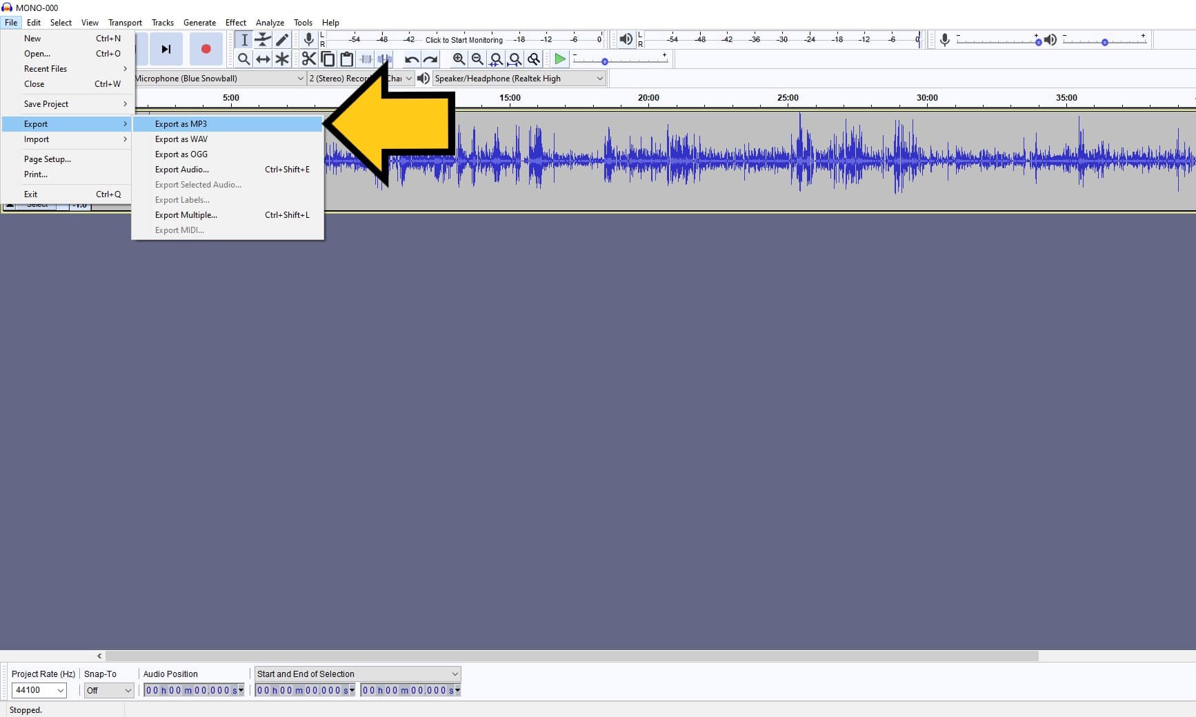
Task: Click Zoom In on the toolbar
Action: [x=459, y=59]
